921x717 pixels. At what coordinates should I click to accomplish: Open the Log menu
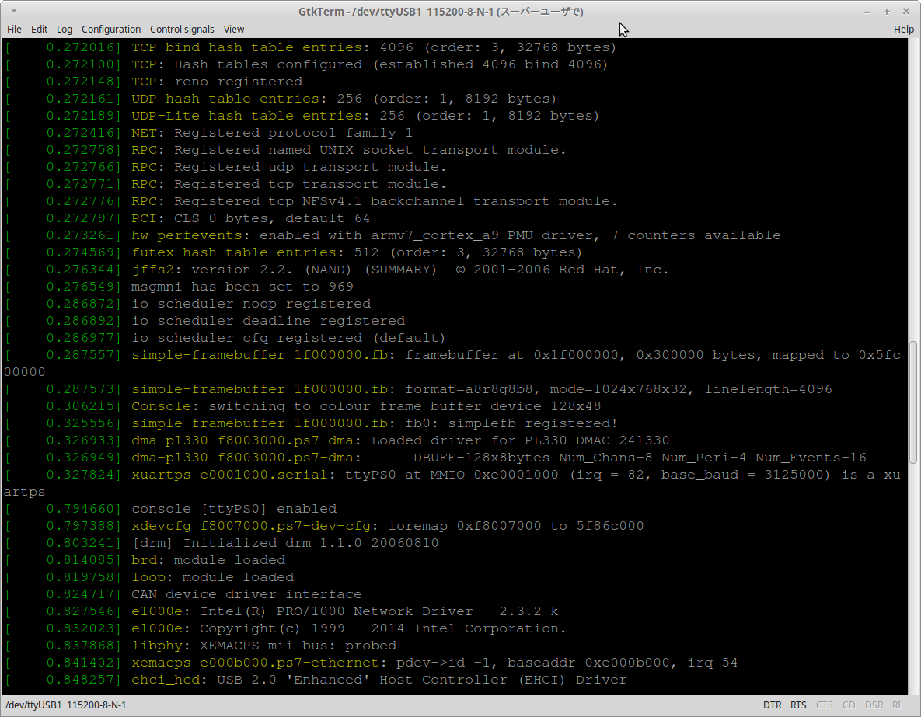[64, 29]
